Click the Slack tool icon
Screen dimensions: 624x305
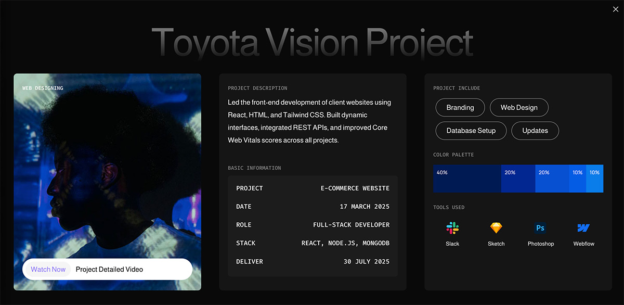[x=452, y=228]
